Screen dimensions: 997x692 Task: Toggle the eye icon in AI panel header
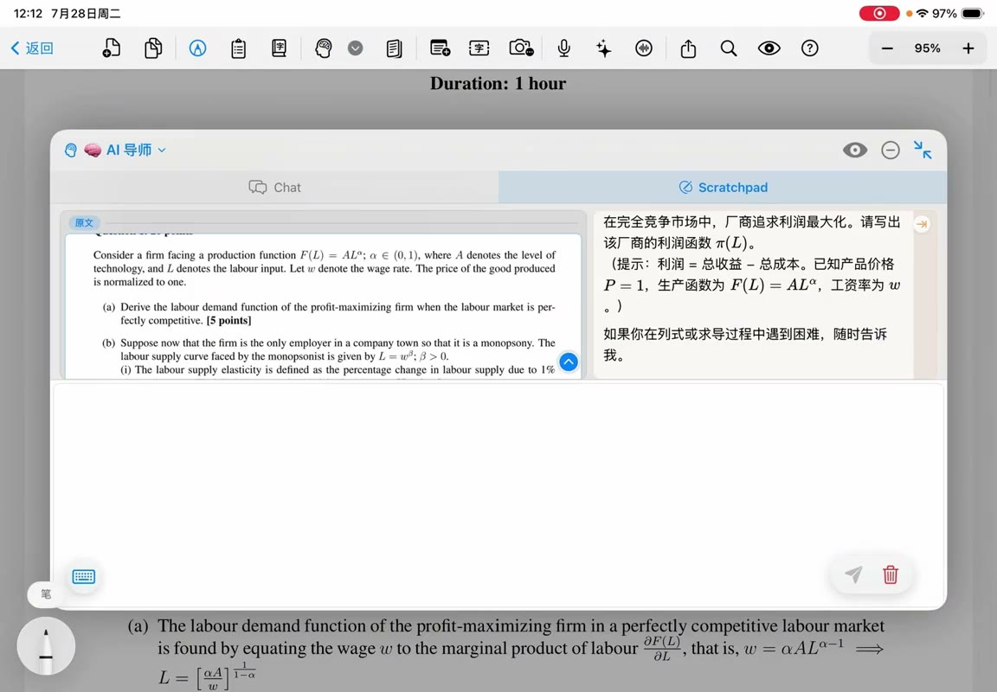855,150
